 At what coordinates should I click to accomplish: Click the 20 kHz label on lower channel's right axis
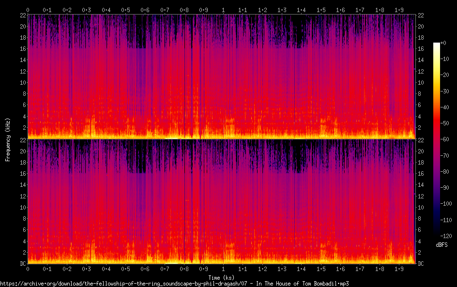421,151
